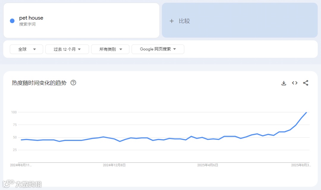
Task: Click the blue dot beside pet house
Action: pyautogui.click(x=12, y=21)
